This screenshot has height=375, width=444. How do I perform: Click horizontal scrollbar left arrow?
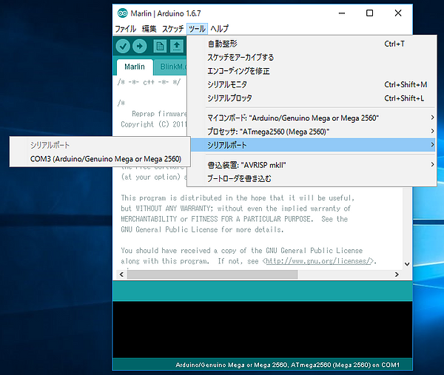121,274
